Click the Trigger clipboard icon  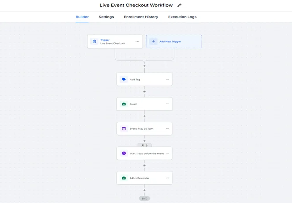coord(94,41)
